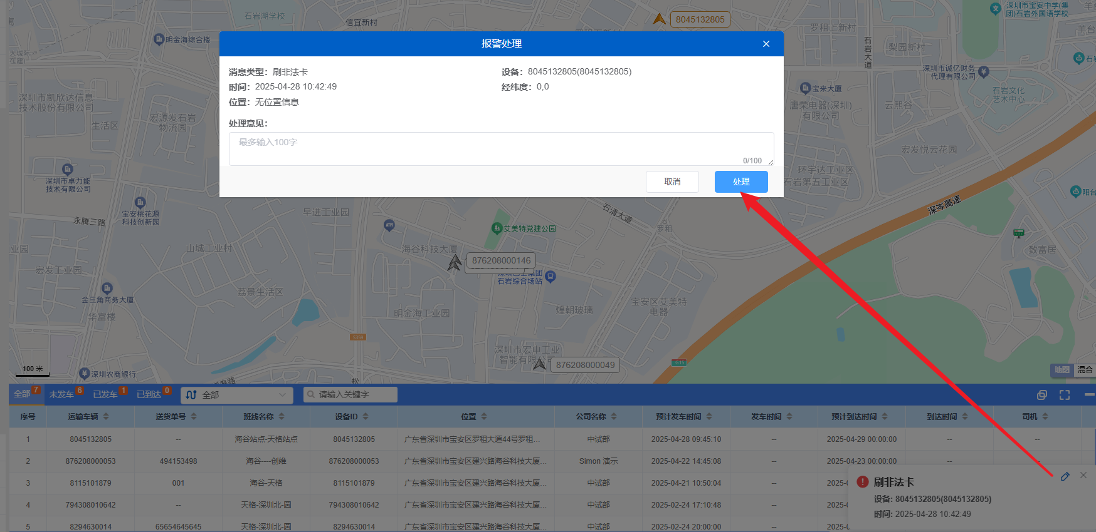Open the 全部 route filter dropdown

237,395
